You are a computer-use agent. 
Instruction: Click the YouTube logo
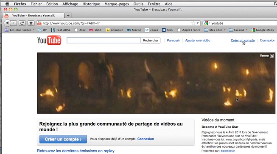(x=49, y=40)
